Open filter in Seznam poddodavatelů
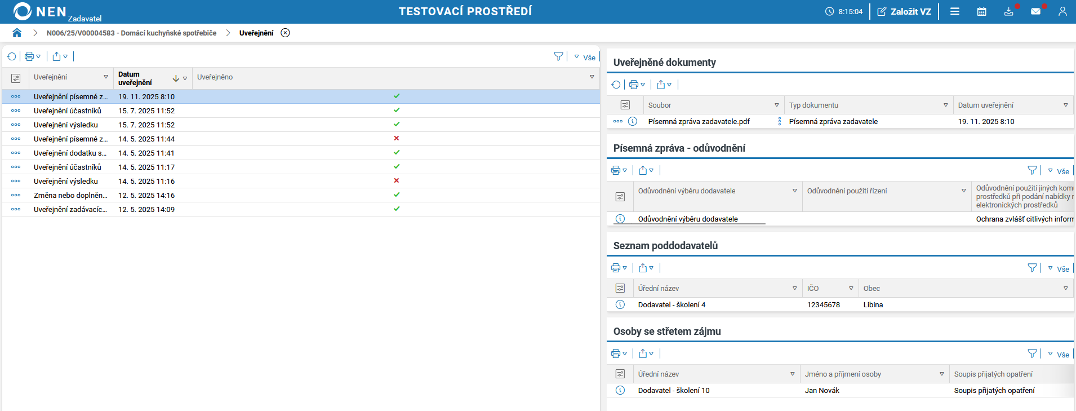Image resolution: width=1076 pixels, height=411 pixels. 1032,268
